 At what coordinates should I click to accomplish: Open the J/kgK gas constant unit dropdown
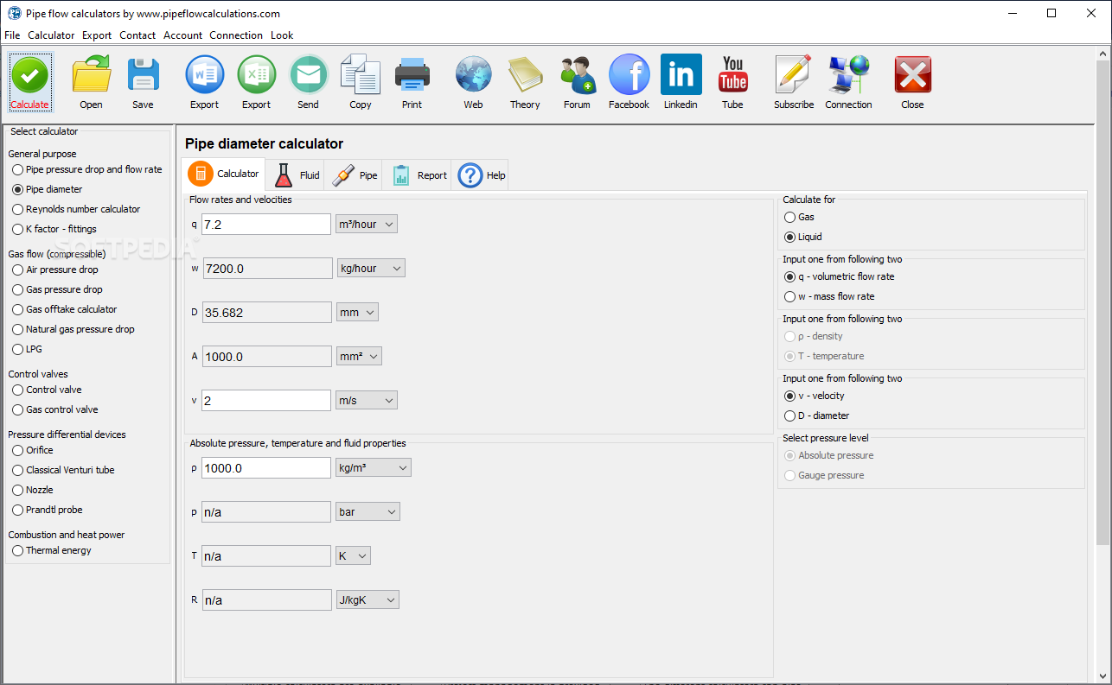tap(367, 599)
